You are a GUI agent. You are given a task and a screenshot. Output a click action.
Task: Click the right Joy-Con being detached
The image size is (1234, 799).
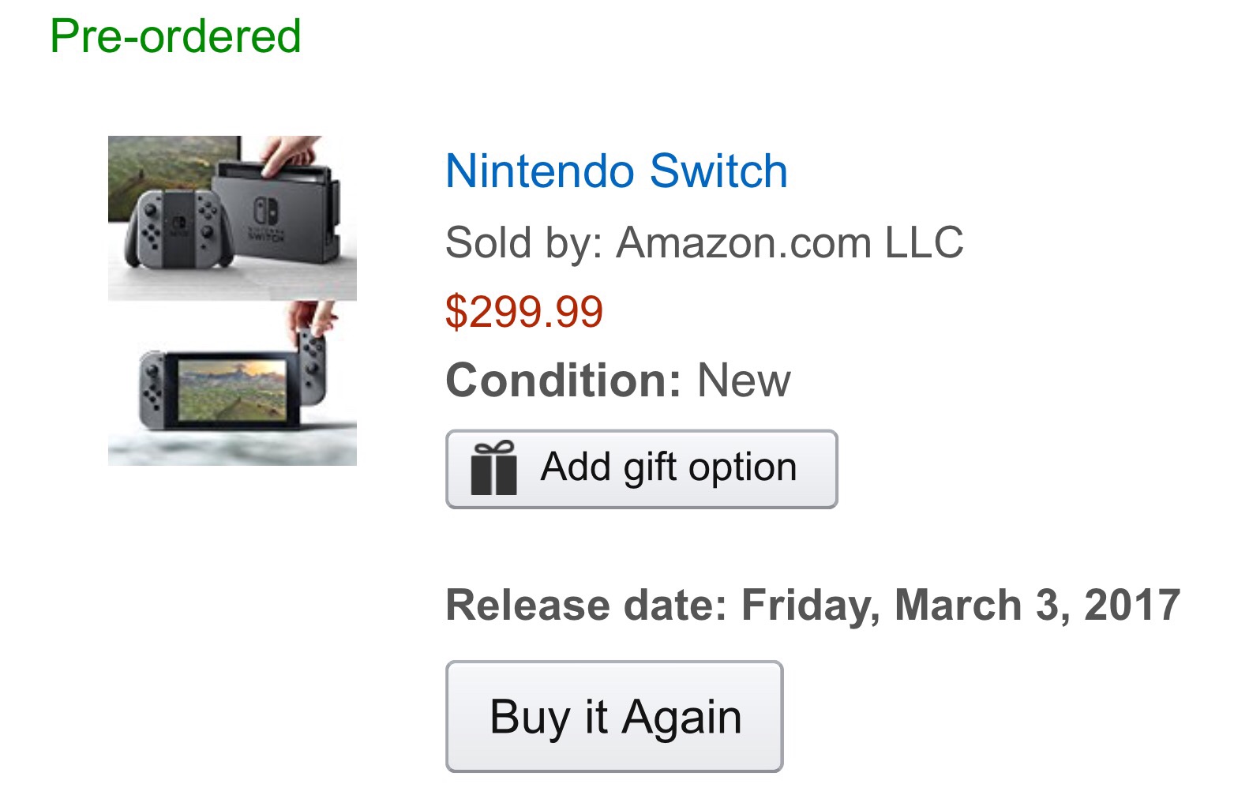(x=313, y=365)
